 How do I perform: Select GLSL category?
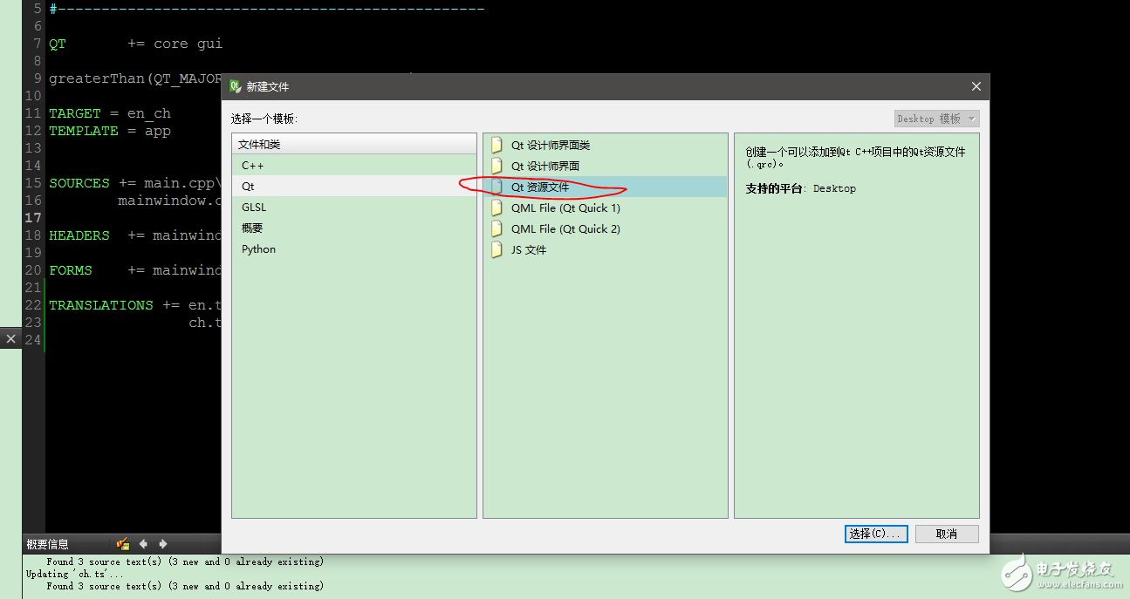pos(354,208)
